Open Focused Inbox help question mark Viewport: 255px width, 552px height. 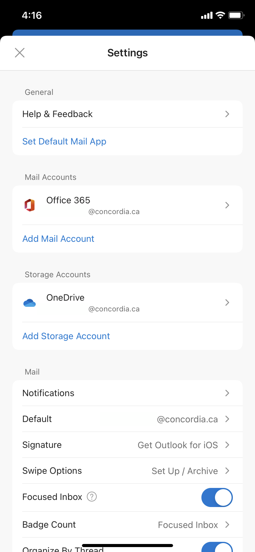92,497
